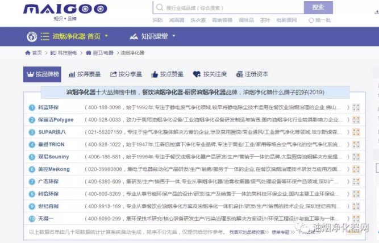Open the 洗衣液 hot keyword link
This screenshot has height=243, width=379.
tap(198, 20)
